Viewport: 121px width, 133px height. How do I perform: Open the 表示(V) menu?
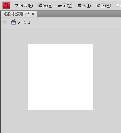(x=65, y=6)
